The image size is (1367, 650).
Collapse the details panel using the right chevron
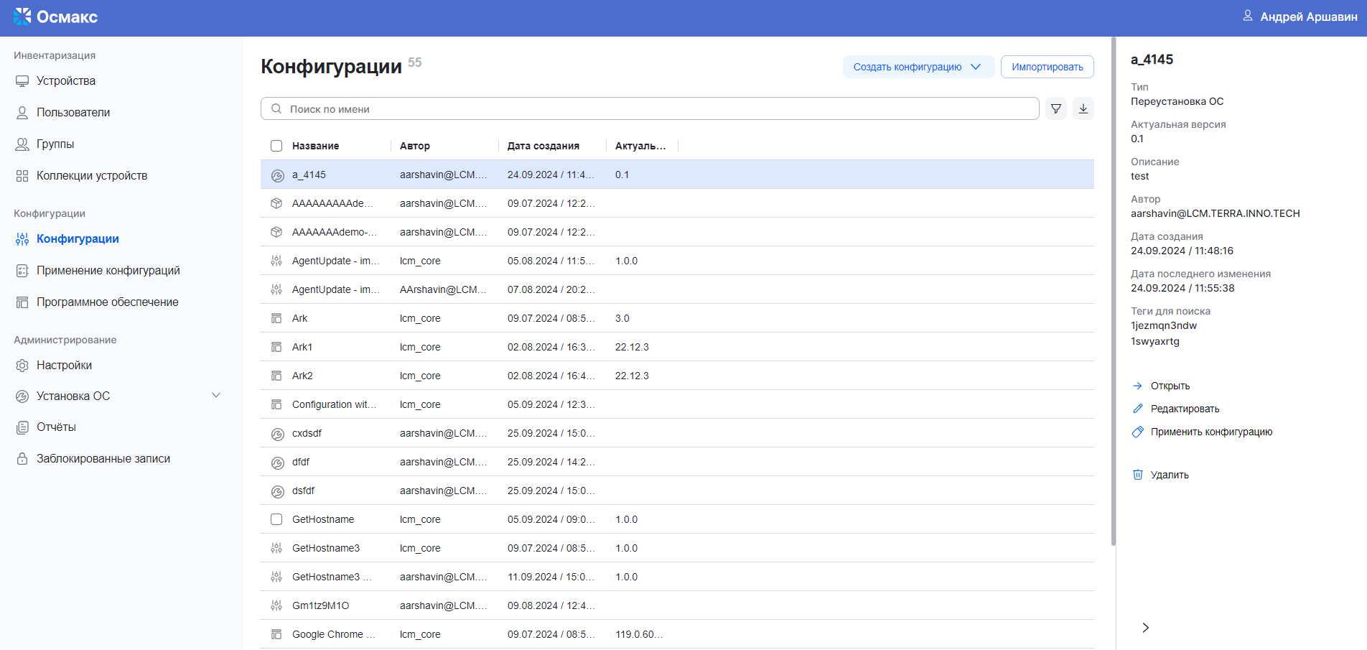pos(1145,627)
